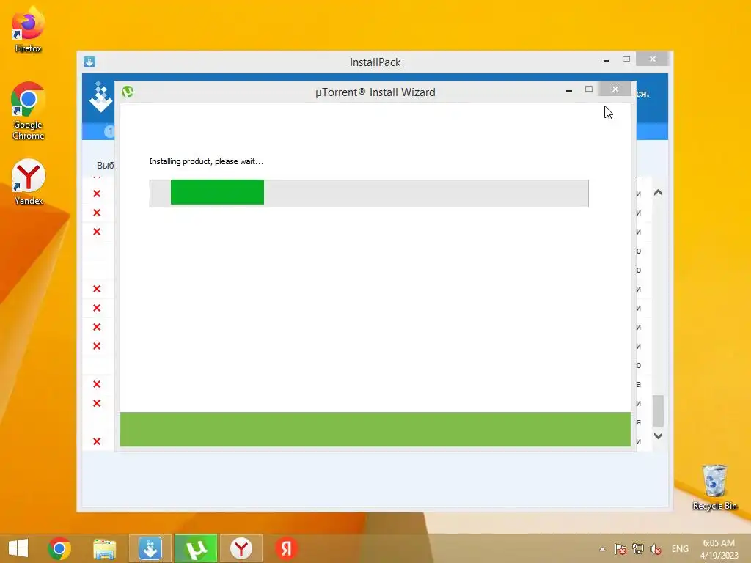The width and height of the screenshot is (751, 563).
Task: Click the InstallPack logo in blue header
Action: [x=100, y=97]
